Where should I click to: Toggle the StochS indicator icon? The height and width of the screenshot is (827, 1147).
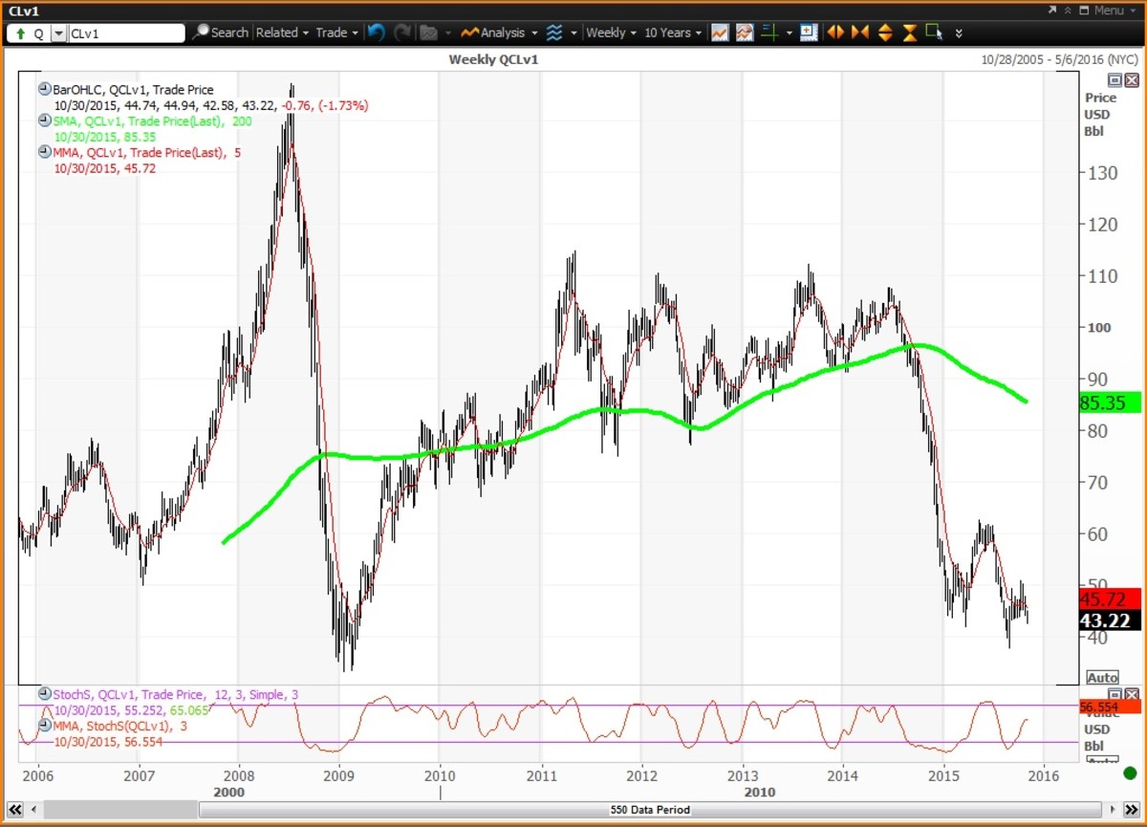44,694
